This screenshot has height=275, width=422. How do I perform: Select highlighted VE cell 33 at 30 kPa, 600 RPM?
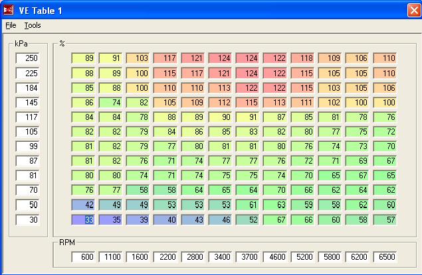point(83,220)
